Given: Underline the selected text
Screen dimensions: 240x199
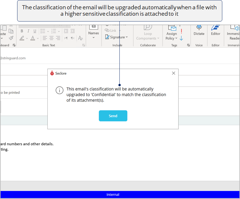Looking at the screenshot, I should click(35, 31).
